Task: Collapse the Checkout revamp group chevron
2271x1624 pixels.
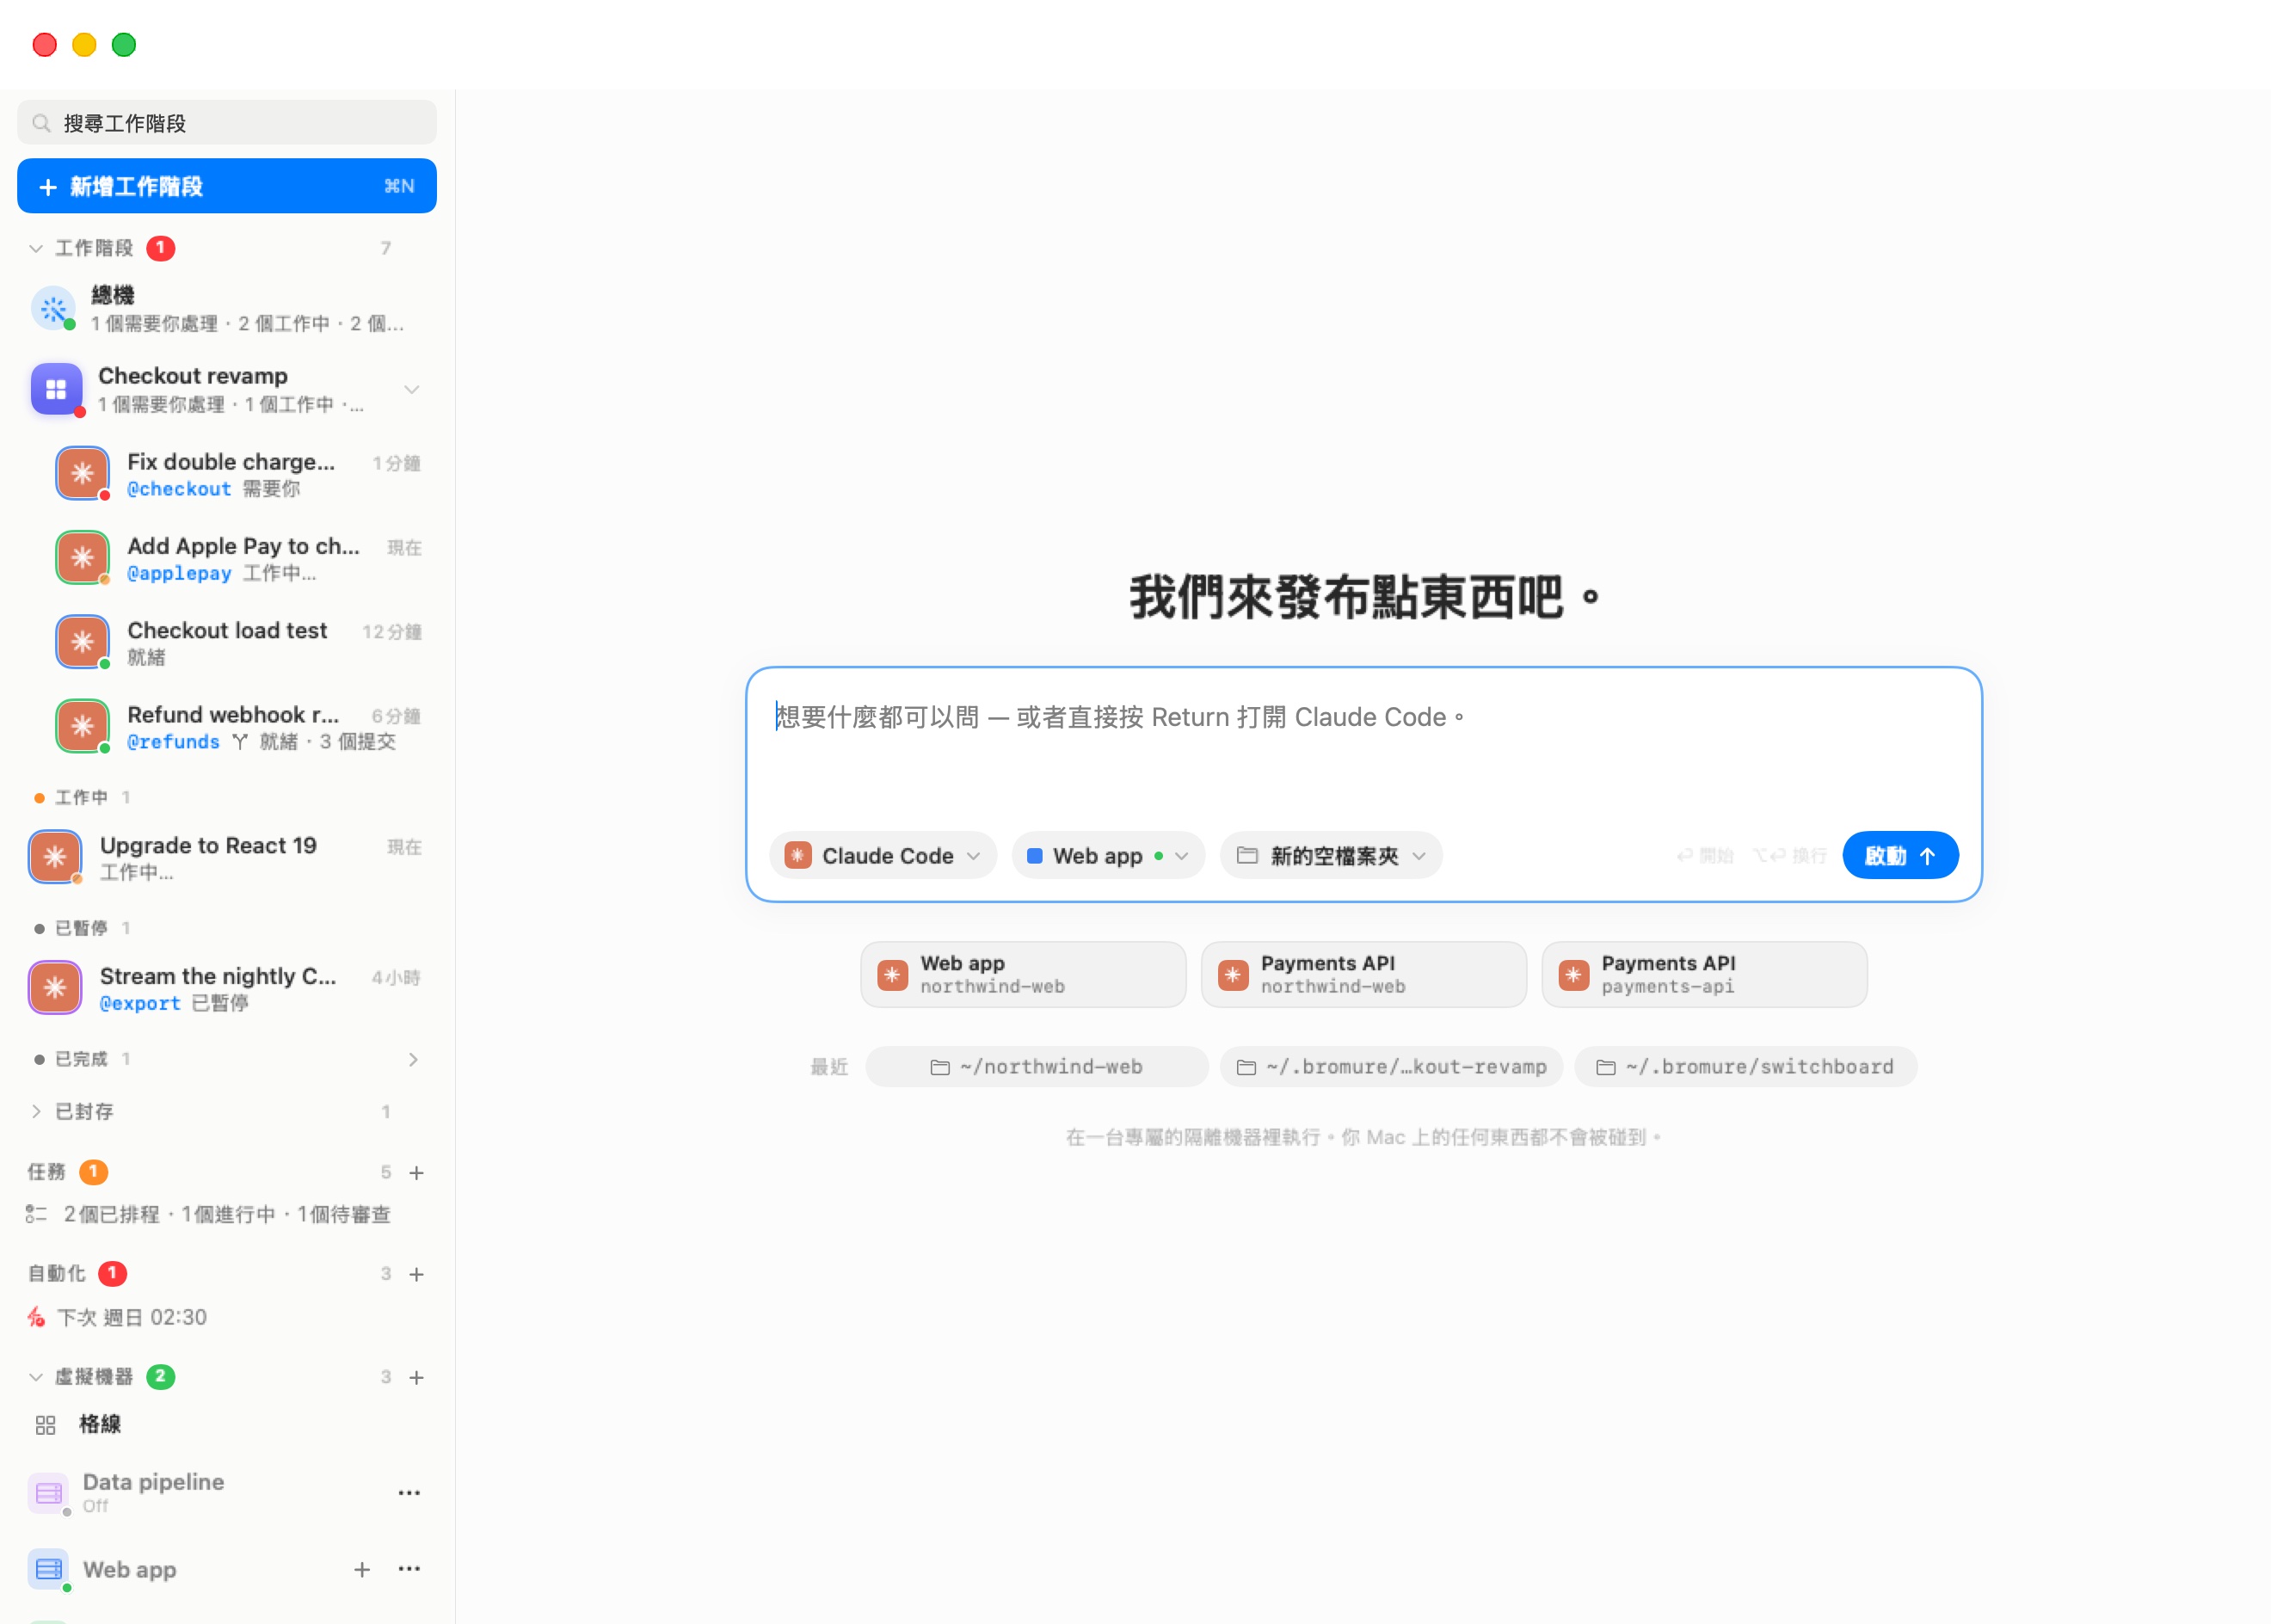Action: 412,389
